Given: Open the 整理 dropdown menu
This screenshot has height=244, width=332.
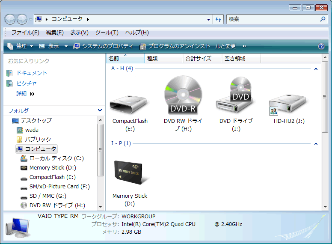Looking at the screenshot, I should [21, 46].
